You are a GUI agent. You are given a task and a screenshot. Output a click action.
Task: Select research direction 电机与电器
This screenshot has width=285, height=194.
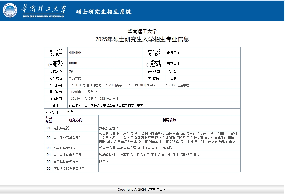click(x=61, y=128)
